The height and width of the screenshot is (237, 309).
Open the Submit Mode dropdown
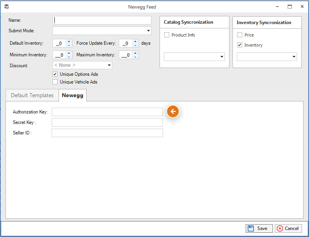coord(102,31)
